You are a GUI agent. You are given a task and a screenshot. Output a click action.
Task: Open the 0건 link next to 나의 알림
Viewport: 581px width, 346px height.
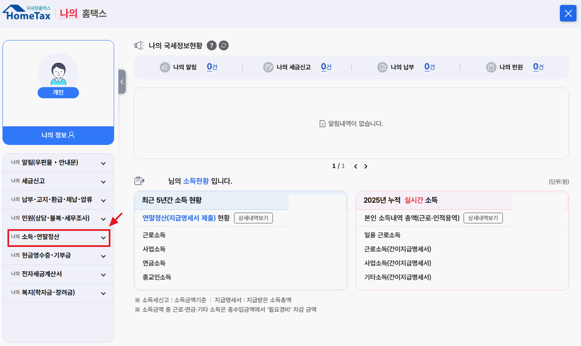click(x=212, y=67)
